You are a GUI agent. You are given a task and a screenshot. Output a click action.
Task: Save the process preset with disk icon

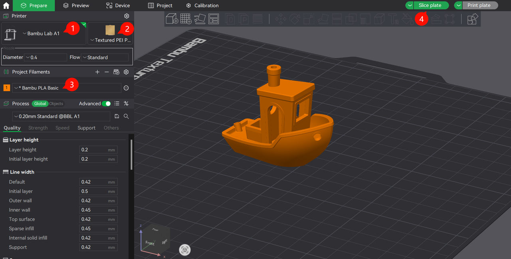117,116
